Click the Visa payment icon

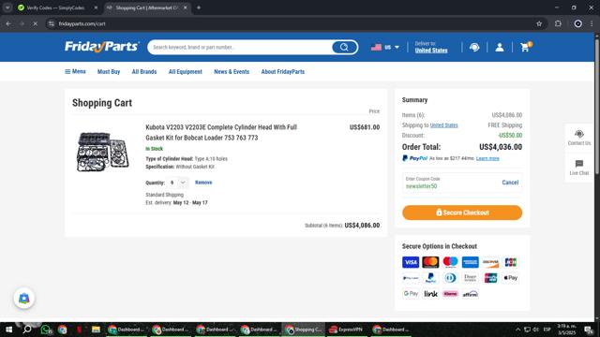click(x=411, y=262)
